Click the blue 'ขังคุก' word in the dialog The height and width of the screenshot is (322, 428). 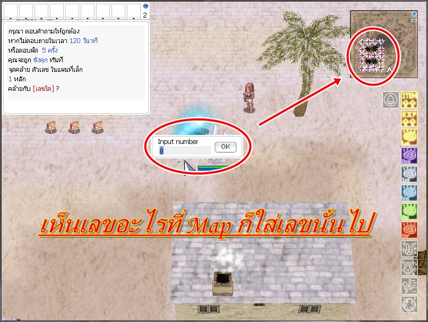point(40,60)
